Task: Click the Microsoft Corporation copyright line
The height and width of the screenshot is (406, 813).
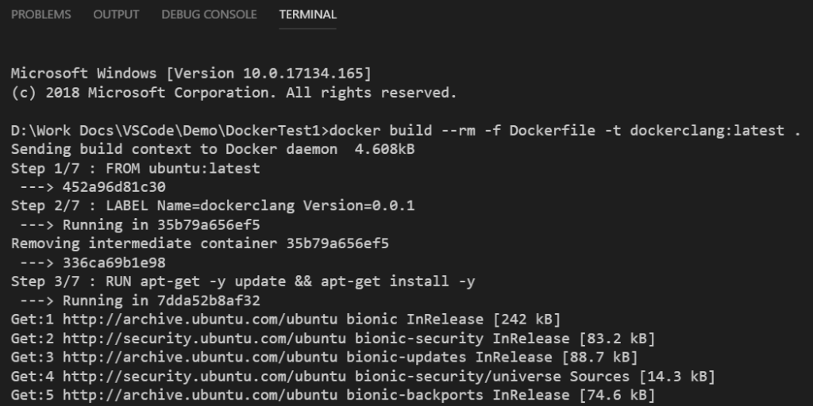Action: (x=233, y=93)
